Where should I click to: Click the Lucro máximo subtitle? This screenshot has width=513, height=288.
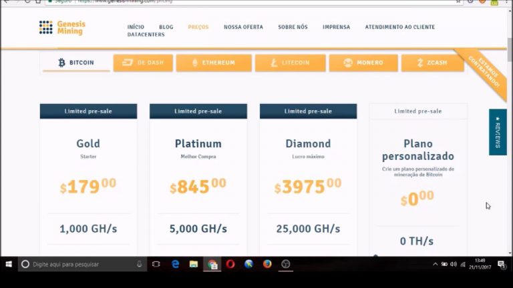coord(308,157)
